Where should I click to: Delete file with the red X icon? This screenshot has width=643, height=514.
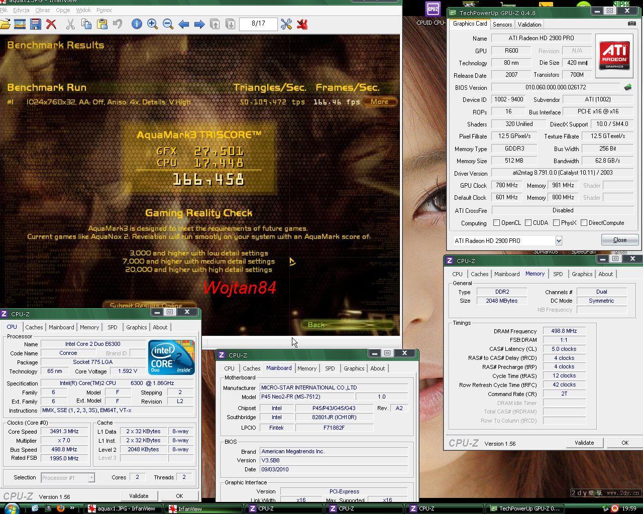[51, 24]
